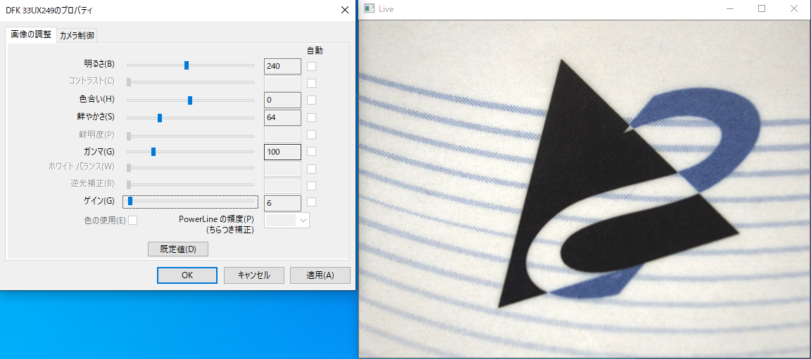Enable auto checkbox for 鮮やかさ(S)
Screen dimensions: 811x359
click(x=311, y=117)
